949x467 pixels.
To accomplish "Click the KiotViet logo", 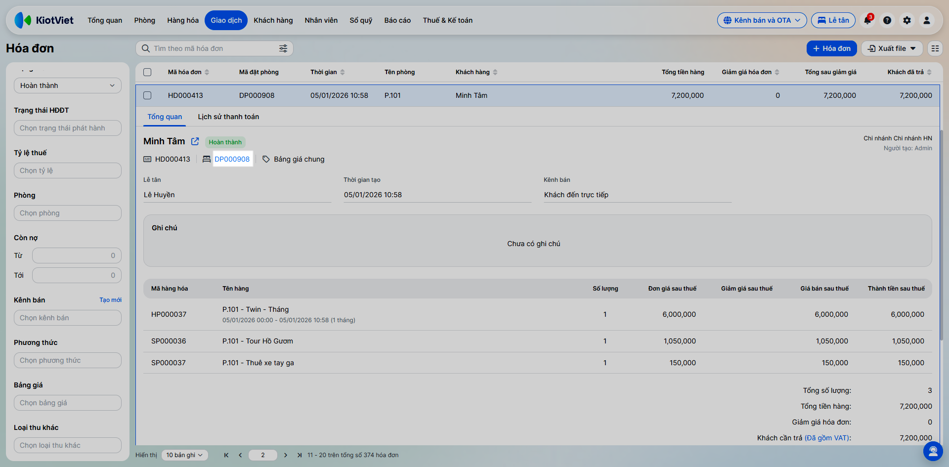I will click(x=44, y=20).
